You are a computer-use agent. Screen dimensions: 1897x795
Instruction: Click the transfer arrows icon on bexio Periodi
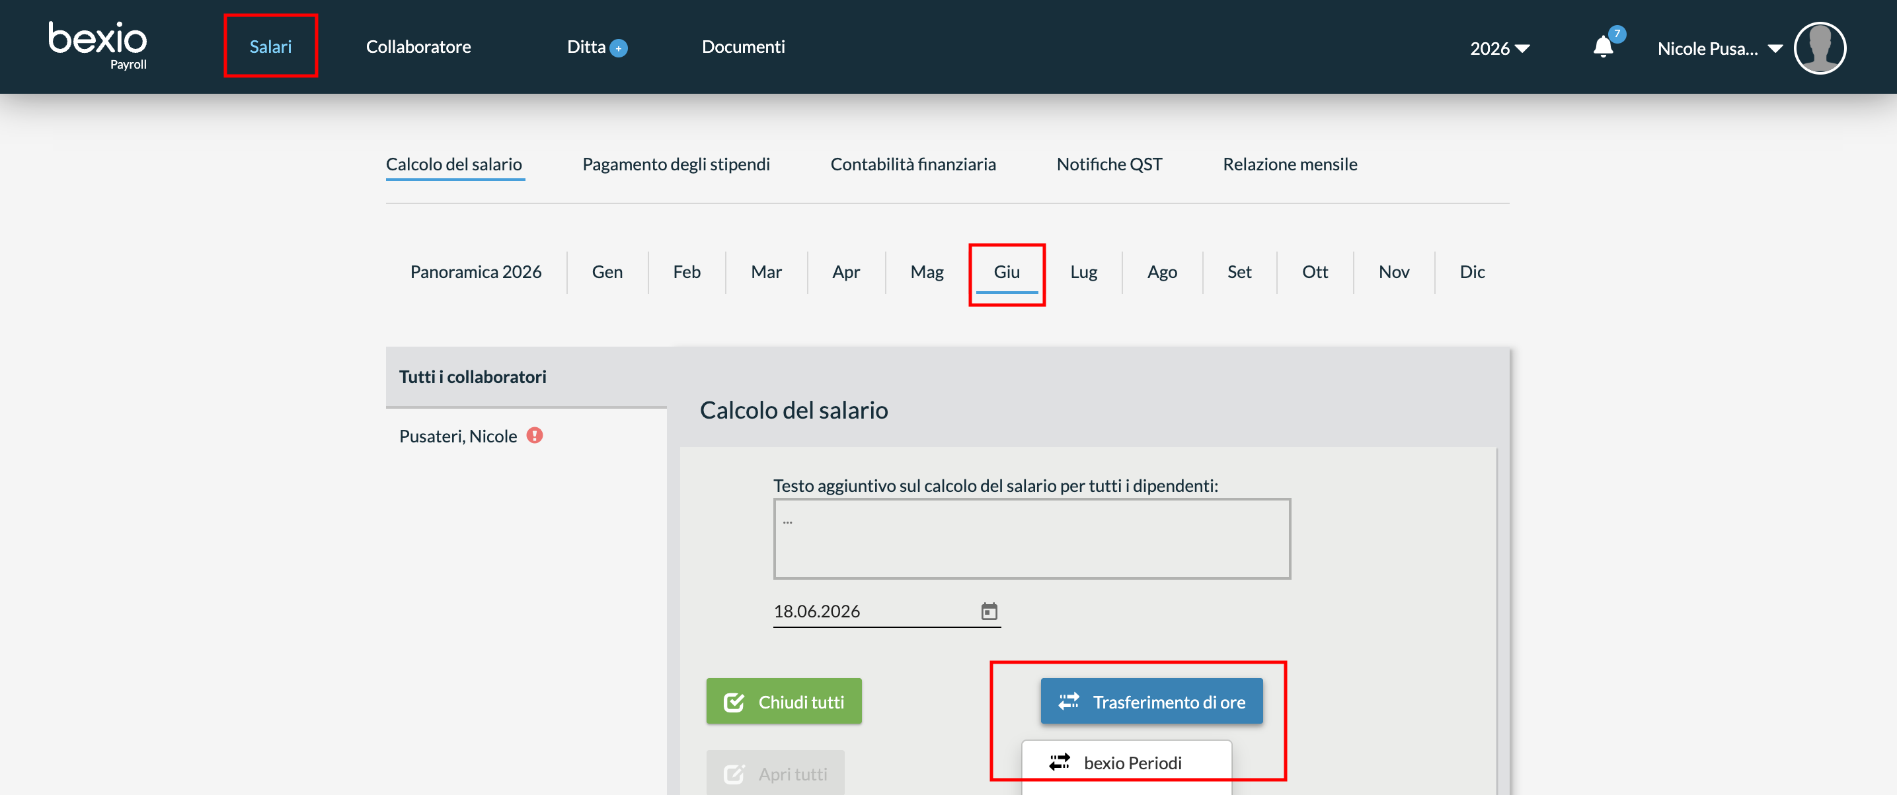click(x=1060, y=762)
